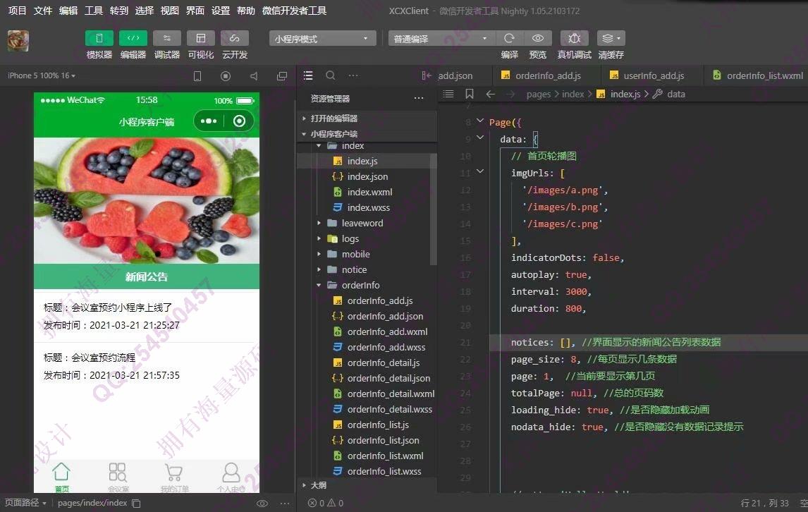
Task: Toggle the Simulator panel button
Action: [x=99, y=38]
